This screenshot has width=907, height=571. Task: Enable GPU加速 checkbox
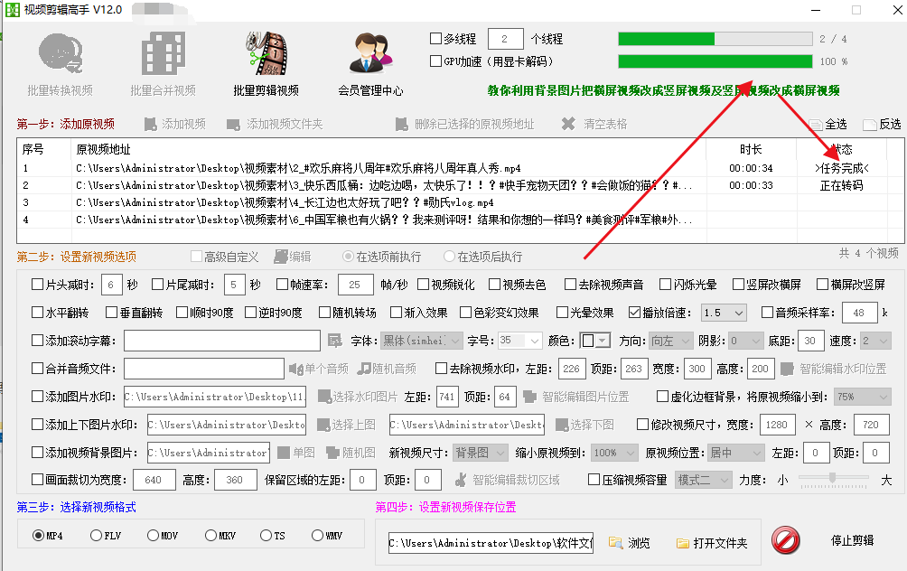436,61
